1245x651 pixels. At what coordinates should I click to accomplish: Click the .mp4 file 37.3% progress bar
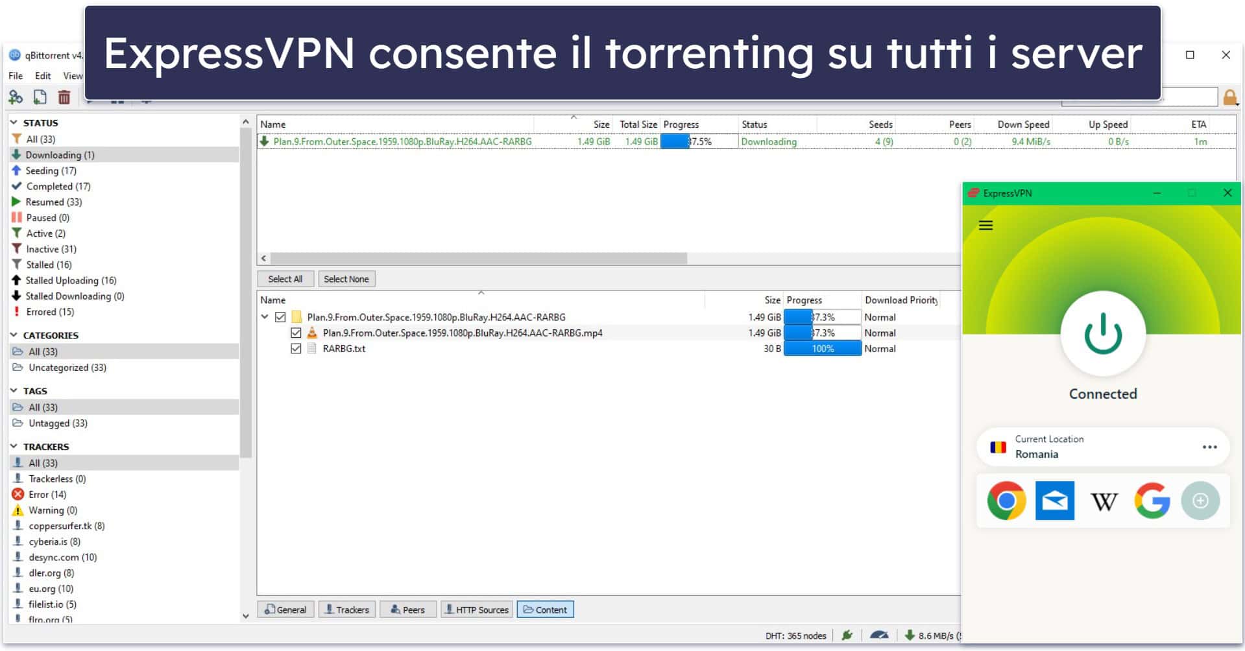click(x=823, y=333)
